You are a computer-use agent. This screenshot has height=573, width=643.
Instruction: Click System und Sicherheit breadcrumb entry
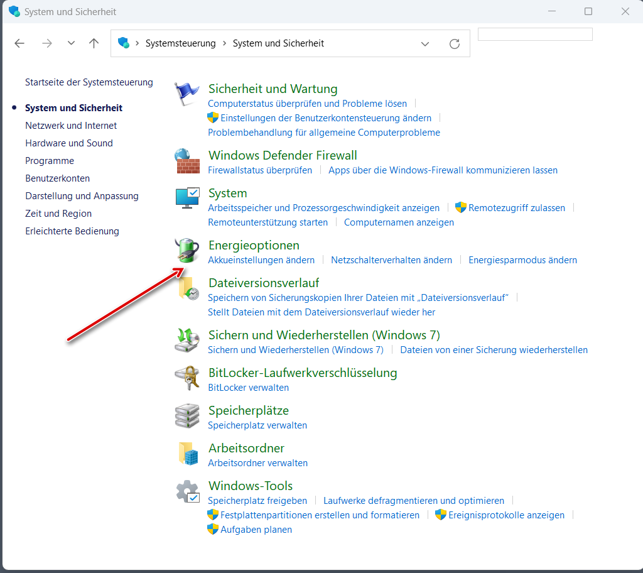(278, 43)
